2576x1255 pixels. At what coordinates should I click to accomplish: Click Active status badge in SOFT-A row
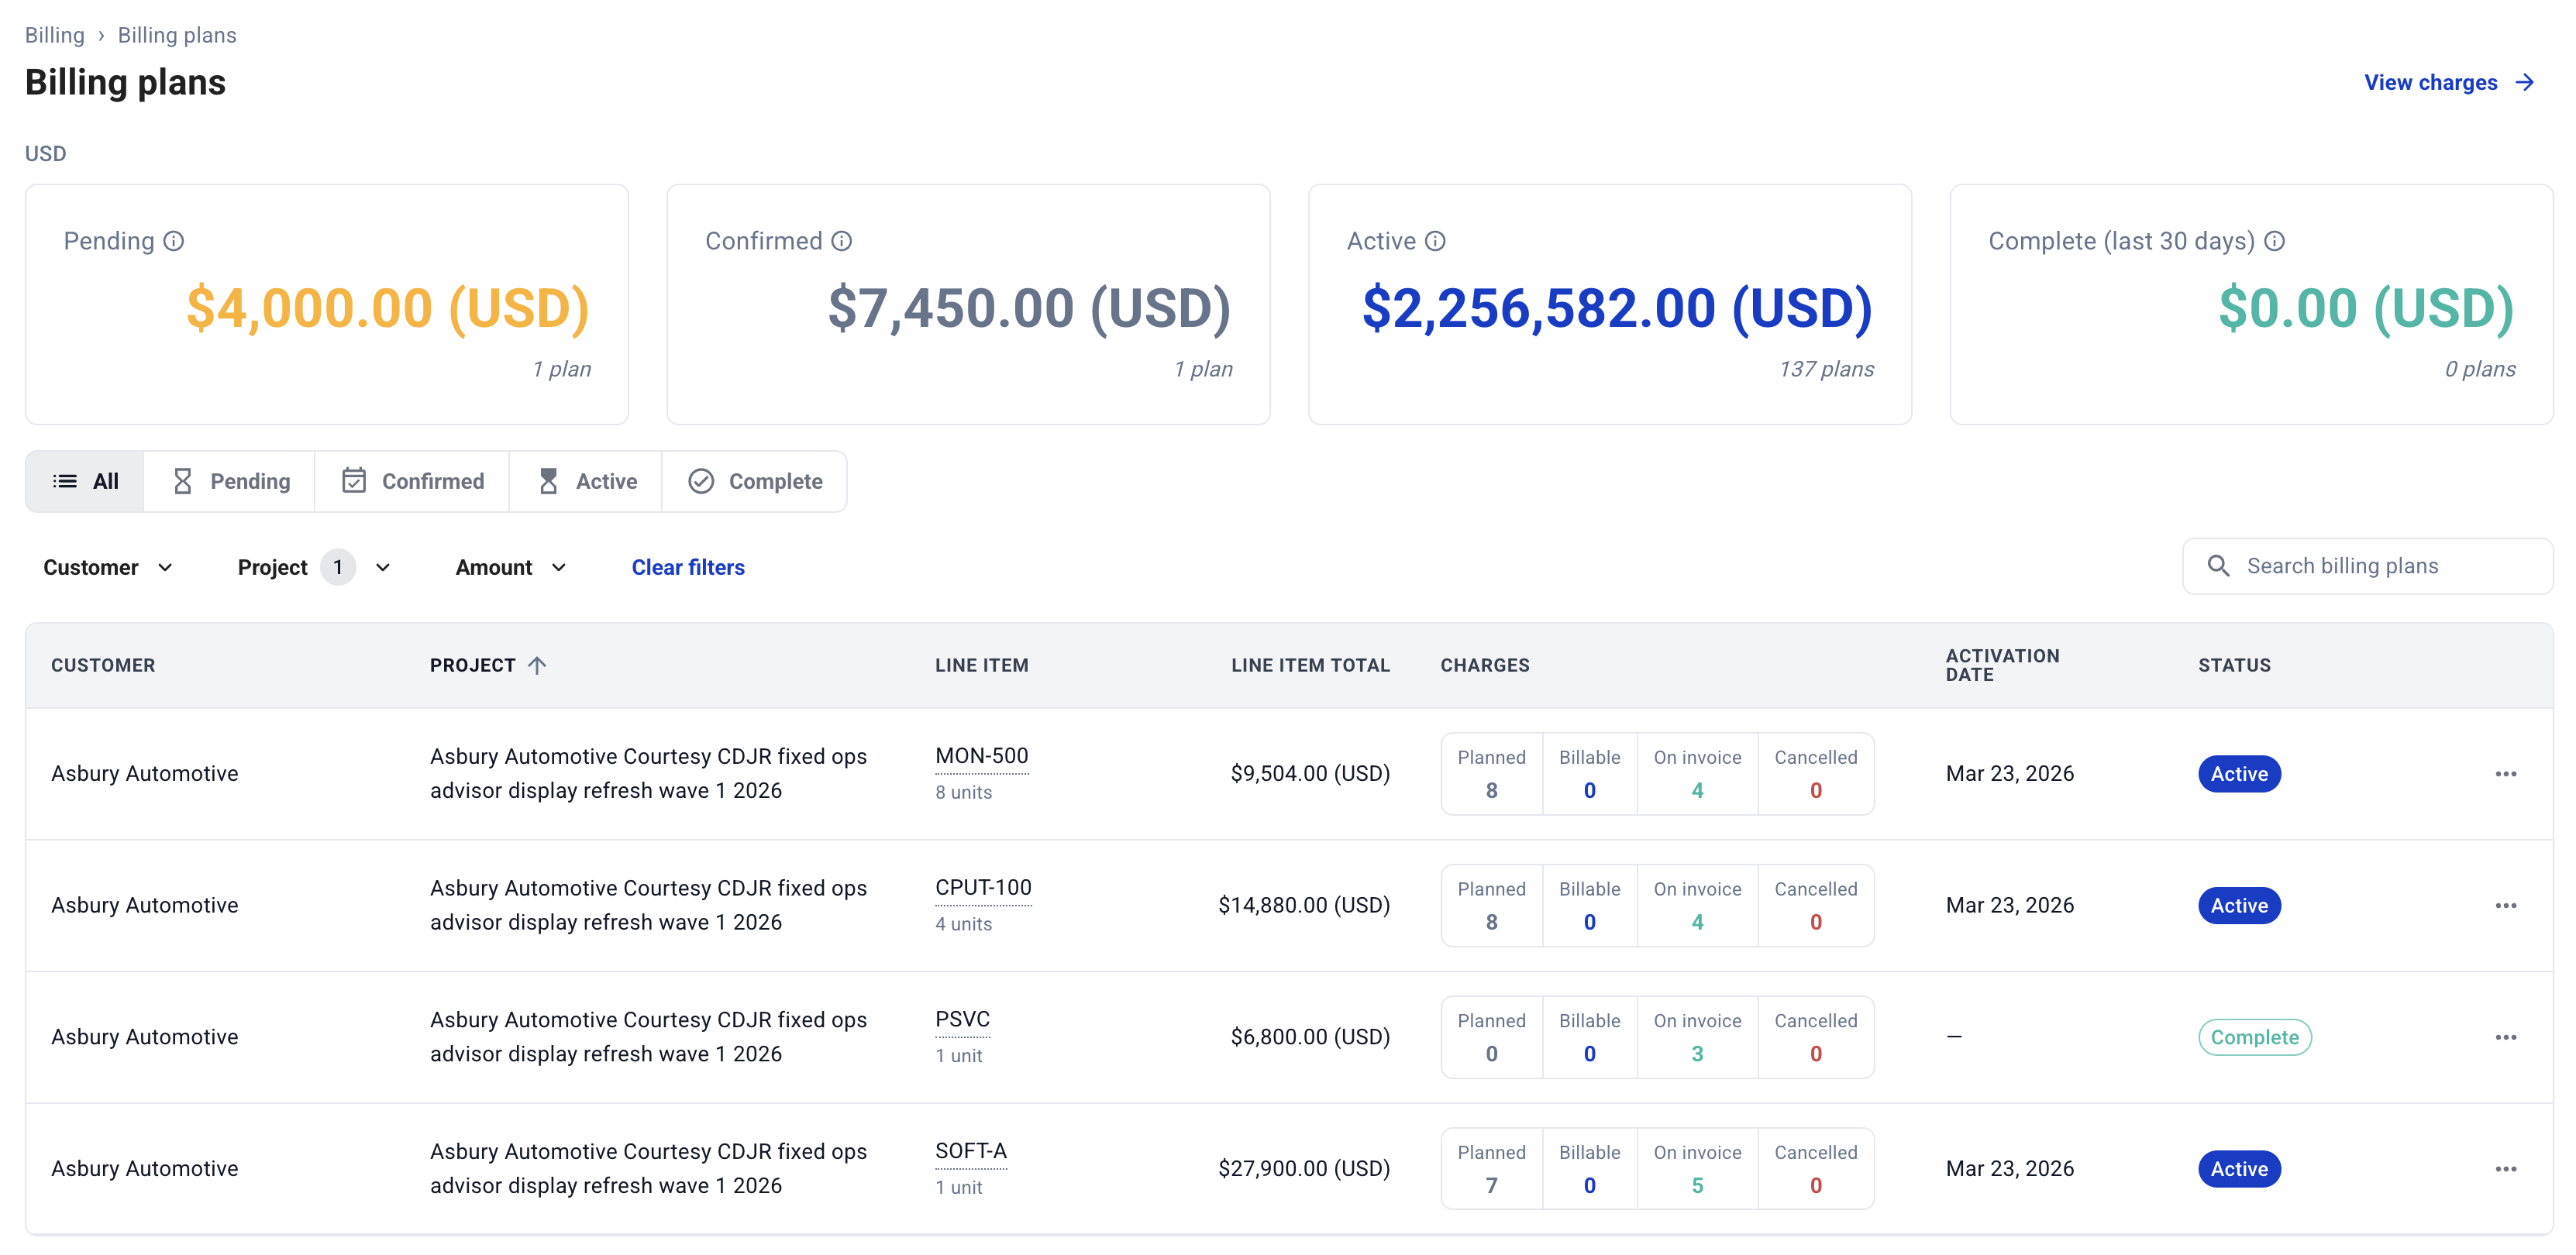(x=2239, y=1170)
